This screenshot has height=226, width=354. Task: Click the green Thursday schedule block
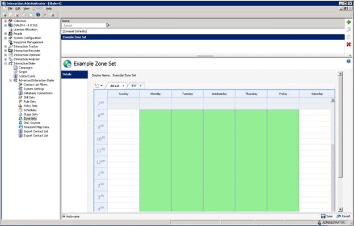(x=251, y=160)
